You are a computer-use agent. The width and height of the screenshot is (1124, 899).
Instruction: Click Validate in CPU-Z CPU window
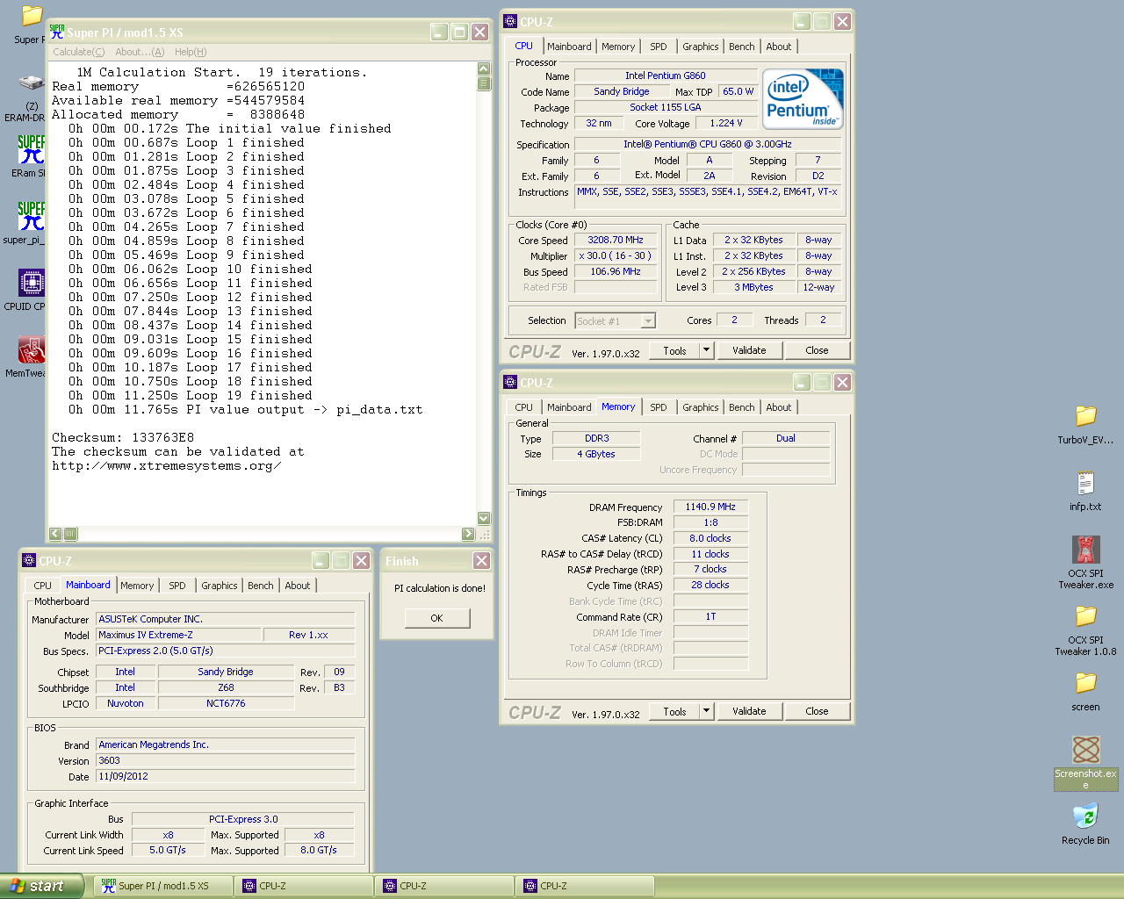point(749,350)
